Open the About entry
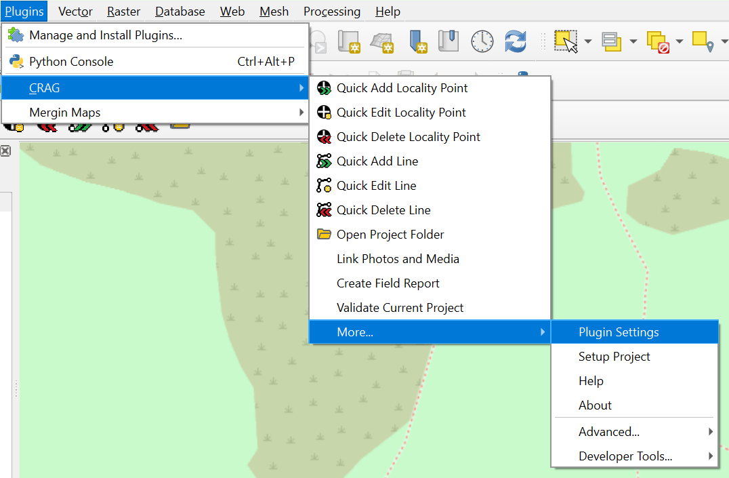This screenshot has height=478, width=729. pos(635,405)
